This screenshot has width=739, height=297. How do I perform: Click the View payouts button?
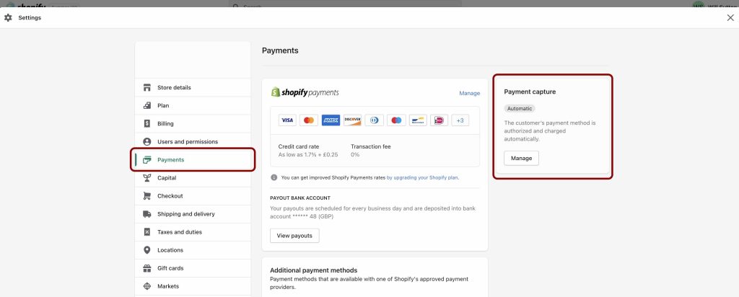click(294, 236)
